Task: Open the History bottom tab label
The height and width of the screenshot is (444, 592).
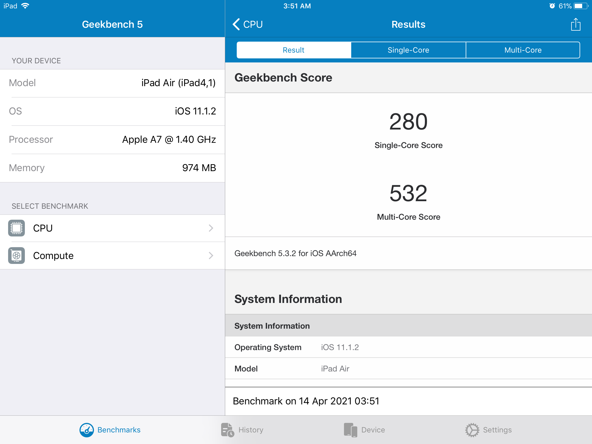Action: pos(251,430)
